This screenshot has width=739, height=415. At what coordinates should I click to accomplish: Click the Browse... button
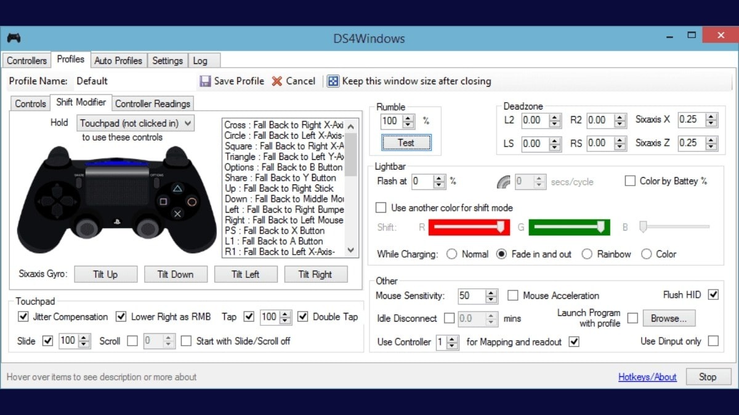click(x=669, y=318)
